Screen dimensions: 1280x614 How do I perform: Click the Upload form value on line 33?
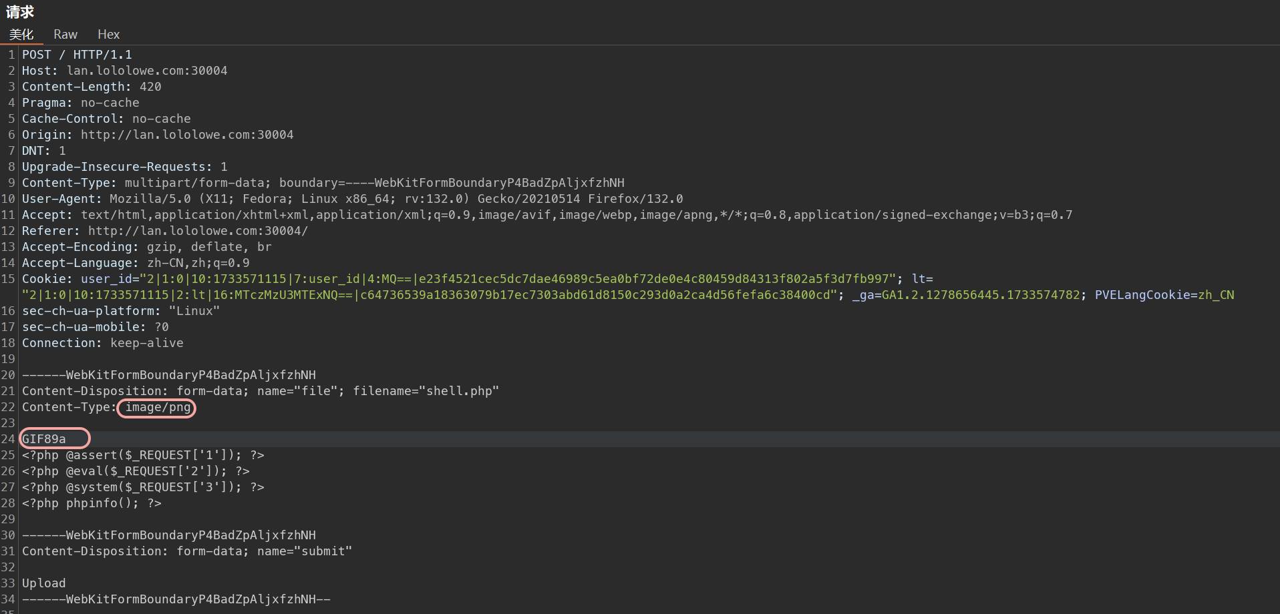43,583
